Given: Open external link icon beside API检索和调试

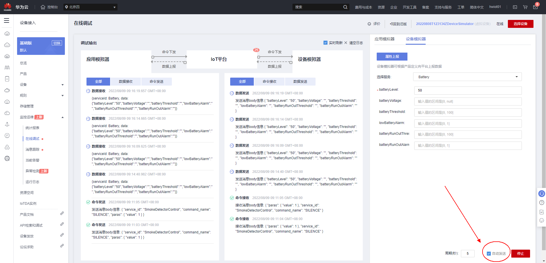Looking at the screenshot, I should (x=62, y=224).
